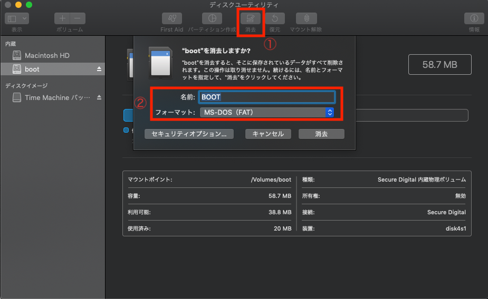Click the Unmount (マウント解除) toolbar icon
This screenshot has width=488, height=299.
[306, 18]
